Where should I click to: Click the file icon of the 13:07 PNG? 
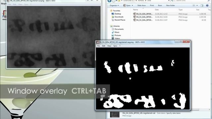tap(134, 20)
